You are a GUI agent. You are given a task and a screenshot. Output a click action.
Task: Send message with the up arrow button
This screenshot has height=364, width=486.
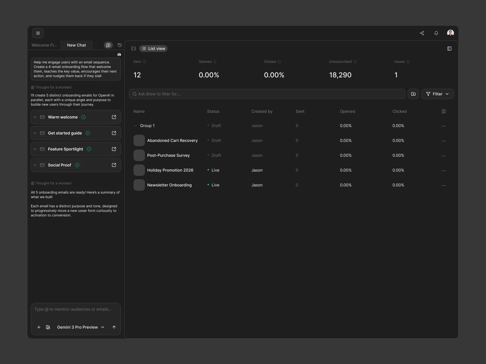click(x=114, y=327)
